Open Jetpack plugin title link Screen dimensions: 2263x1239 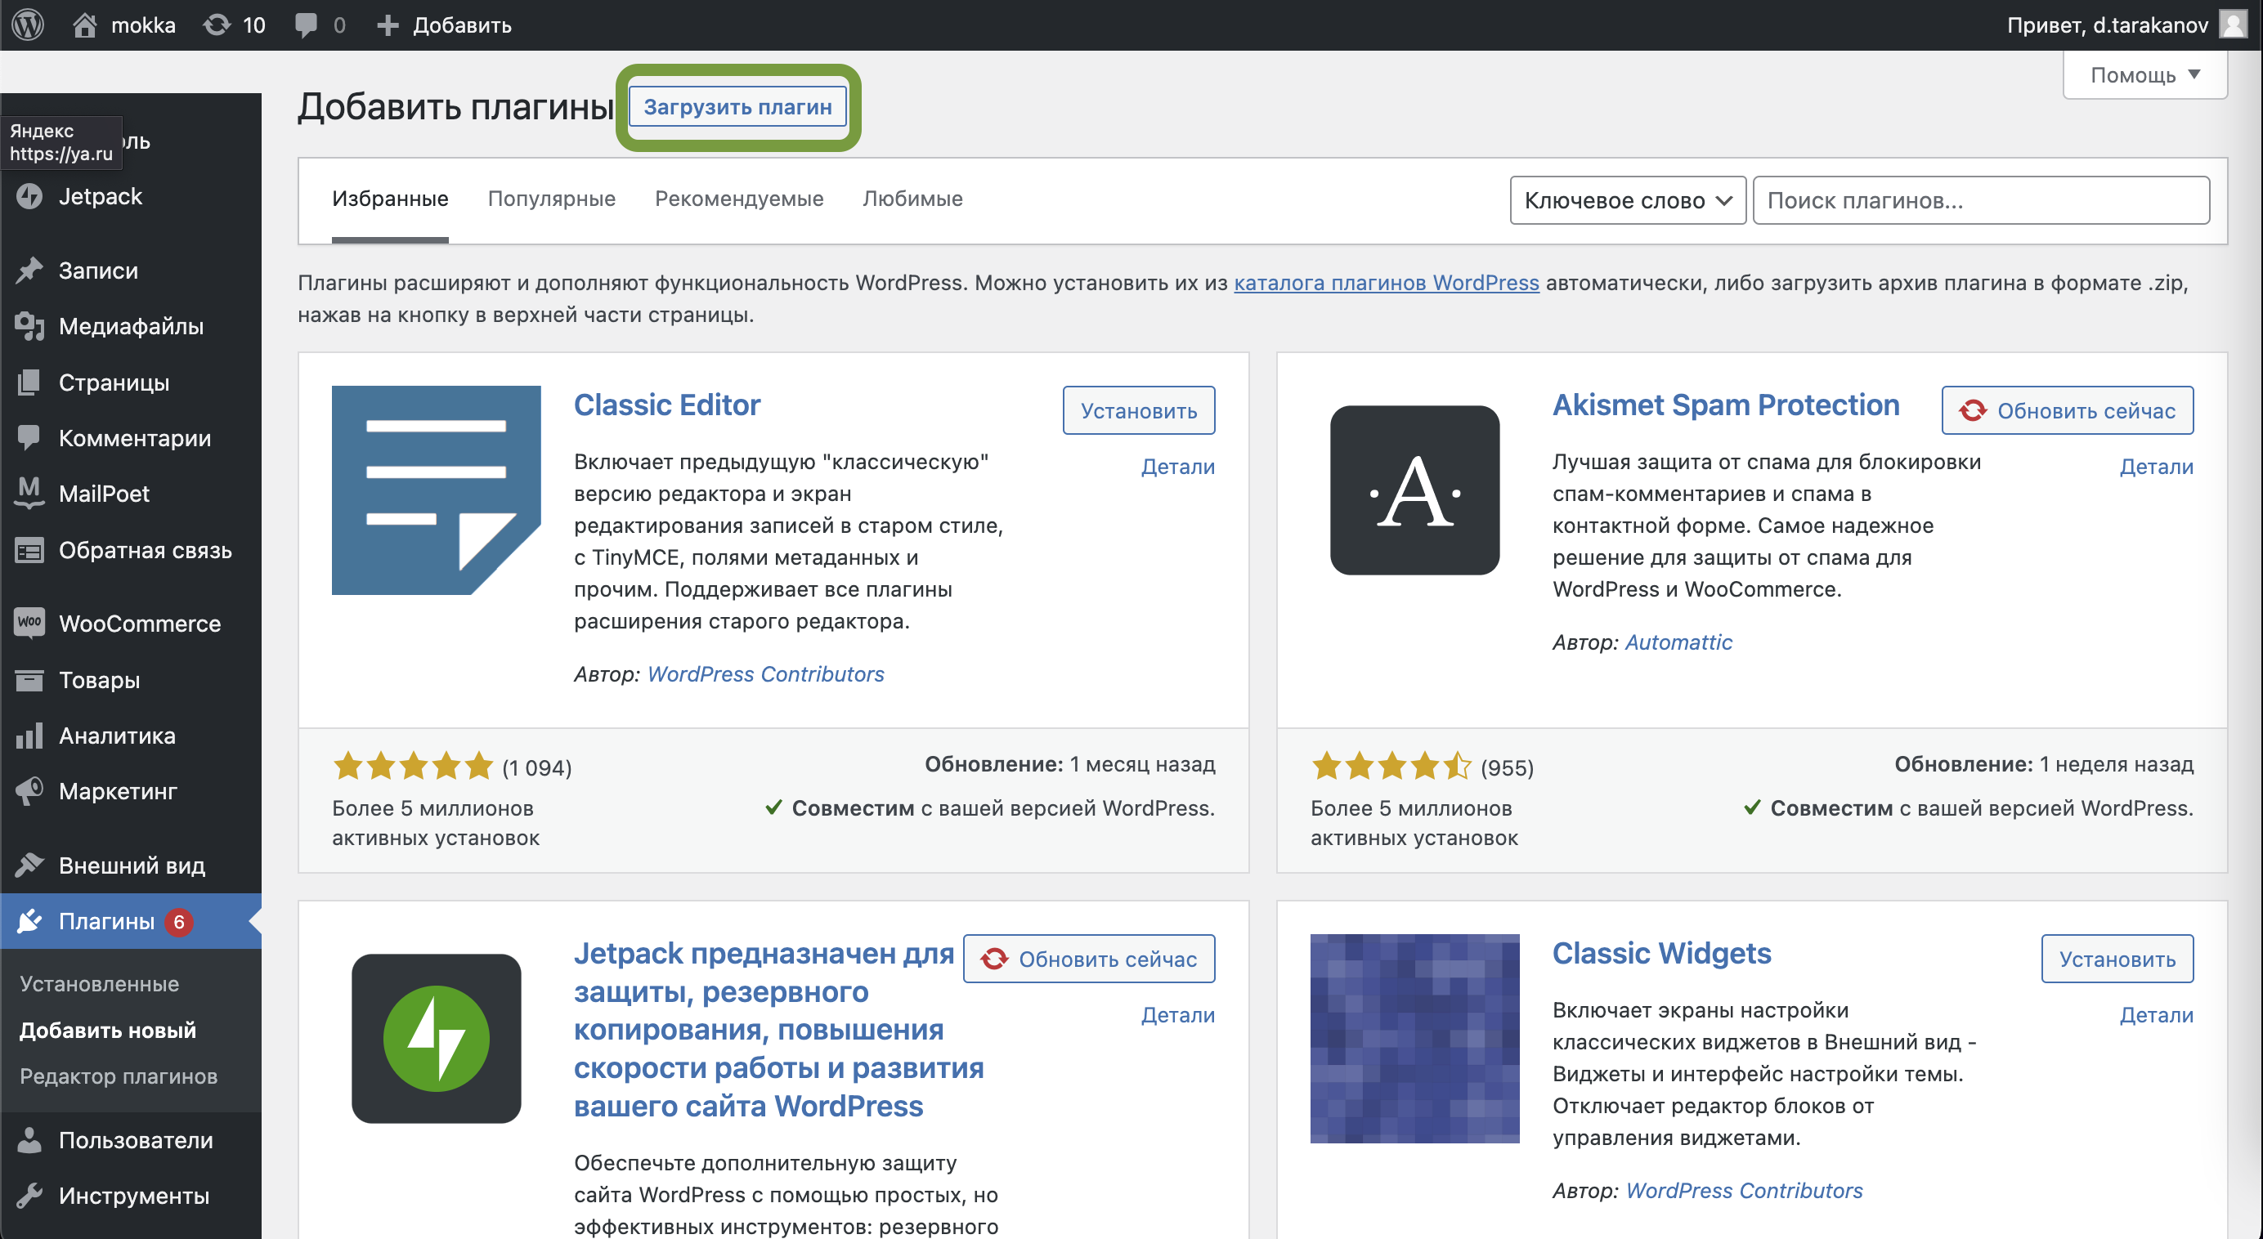pyautogui.click(x=778, y=1029)
